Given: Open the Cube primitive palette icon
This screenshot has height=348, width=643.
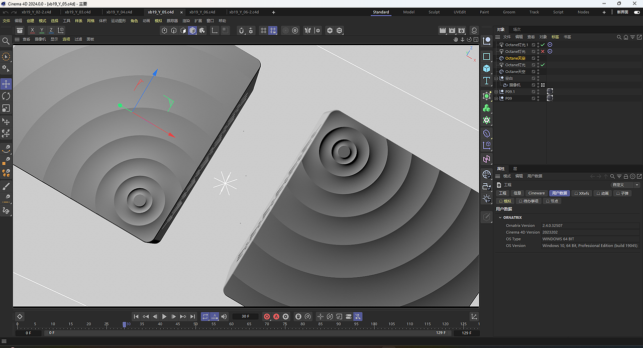Looking at the screenshot, I should tap(486, 68).
